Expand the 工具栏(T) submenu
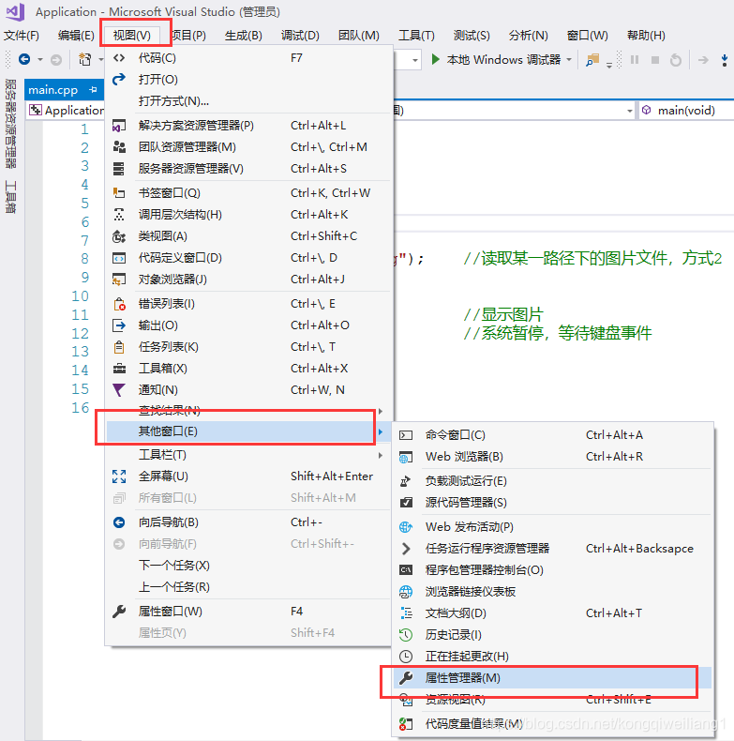Viewport: 734px width, 741px height. [249, 455]
